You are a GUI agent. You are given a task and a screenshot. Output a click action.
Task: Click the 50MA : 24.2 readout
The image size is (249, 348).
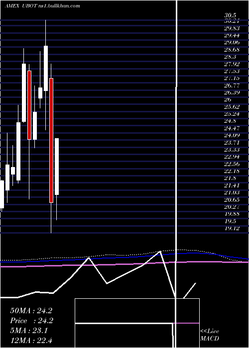coord(31,311)
